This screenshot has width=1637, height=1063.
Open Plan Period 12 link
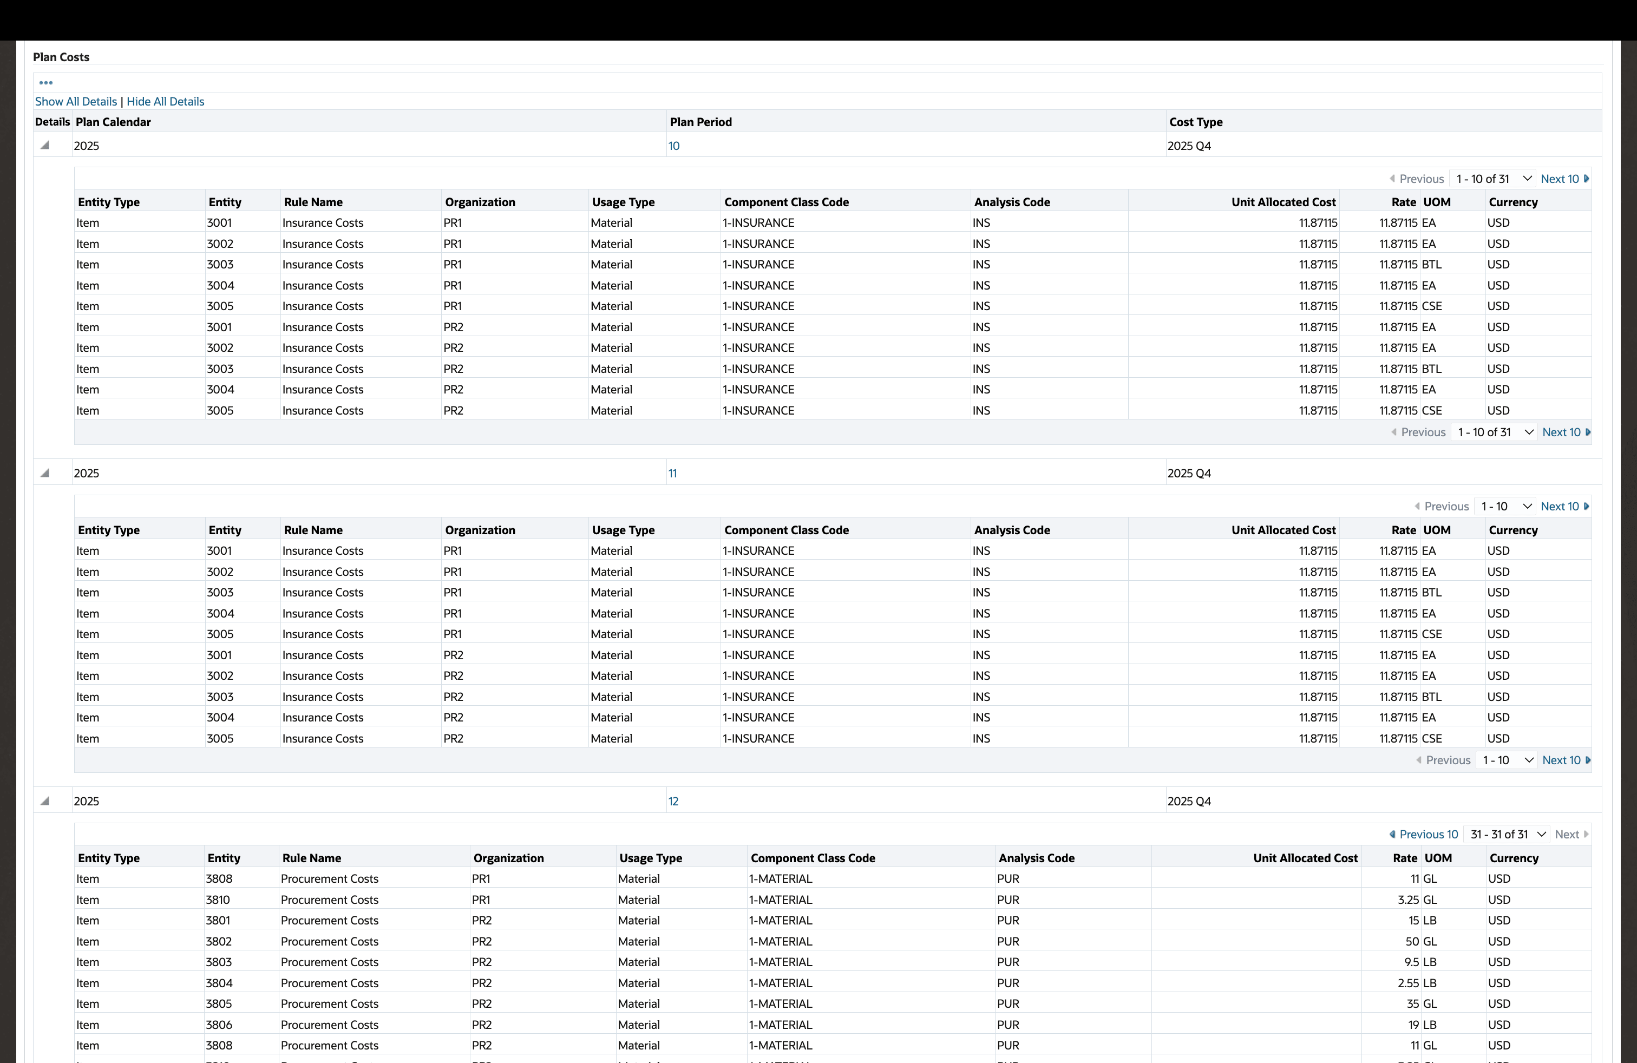pos(674,801)
